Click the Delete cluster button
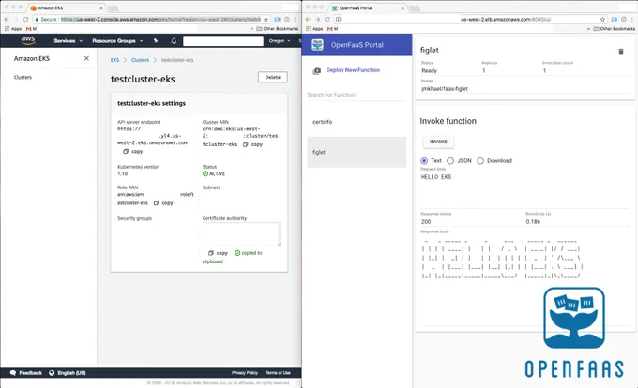Viewport: 638px width, 388px height. point(273,77)
